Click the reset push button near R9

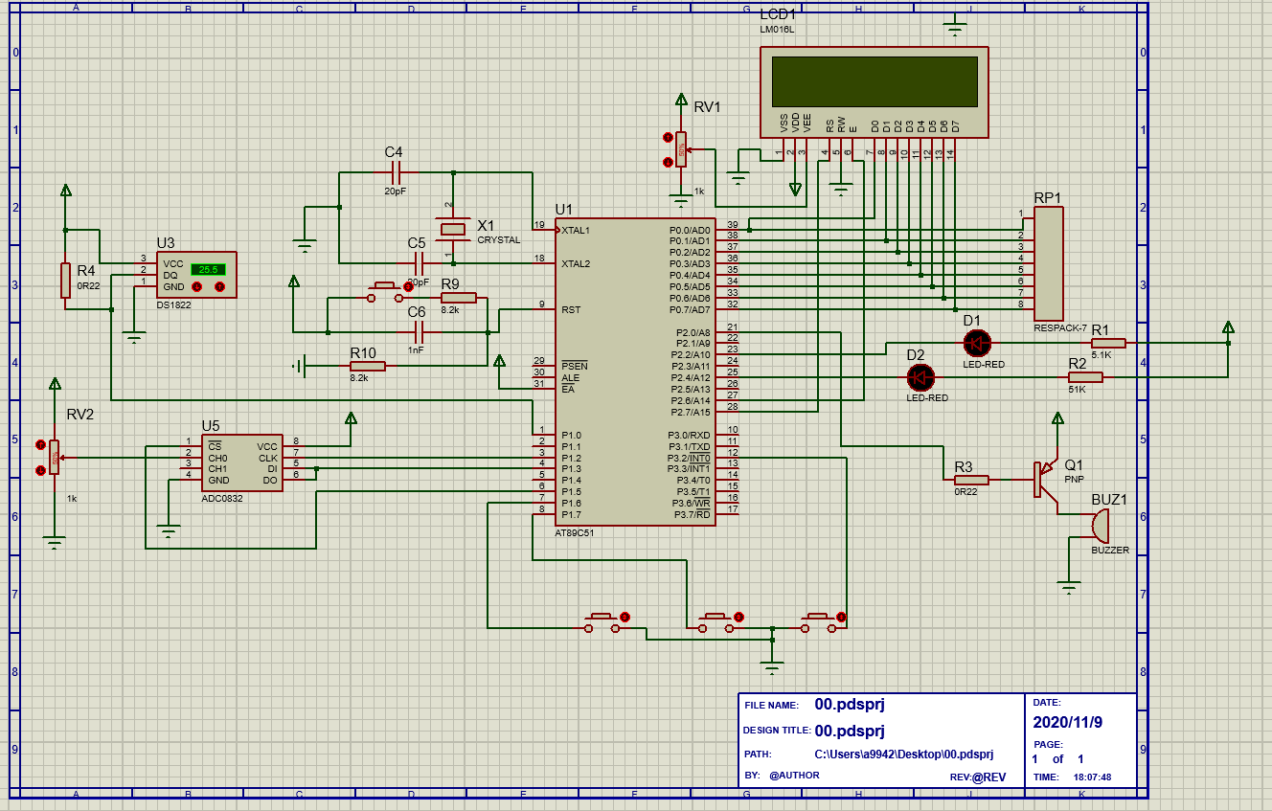coord(384,291)
